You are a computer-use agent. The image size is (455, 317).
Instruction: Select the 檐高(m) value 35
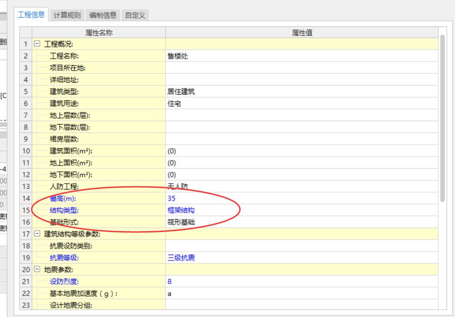click(x=302, y=199)
